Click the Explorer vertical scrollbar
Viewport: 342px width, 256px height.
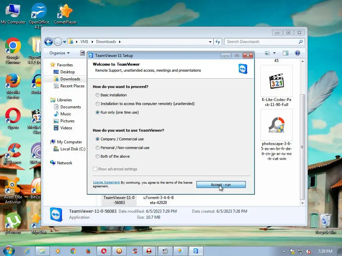point(302,147)
